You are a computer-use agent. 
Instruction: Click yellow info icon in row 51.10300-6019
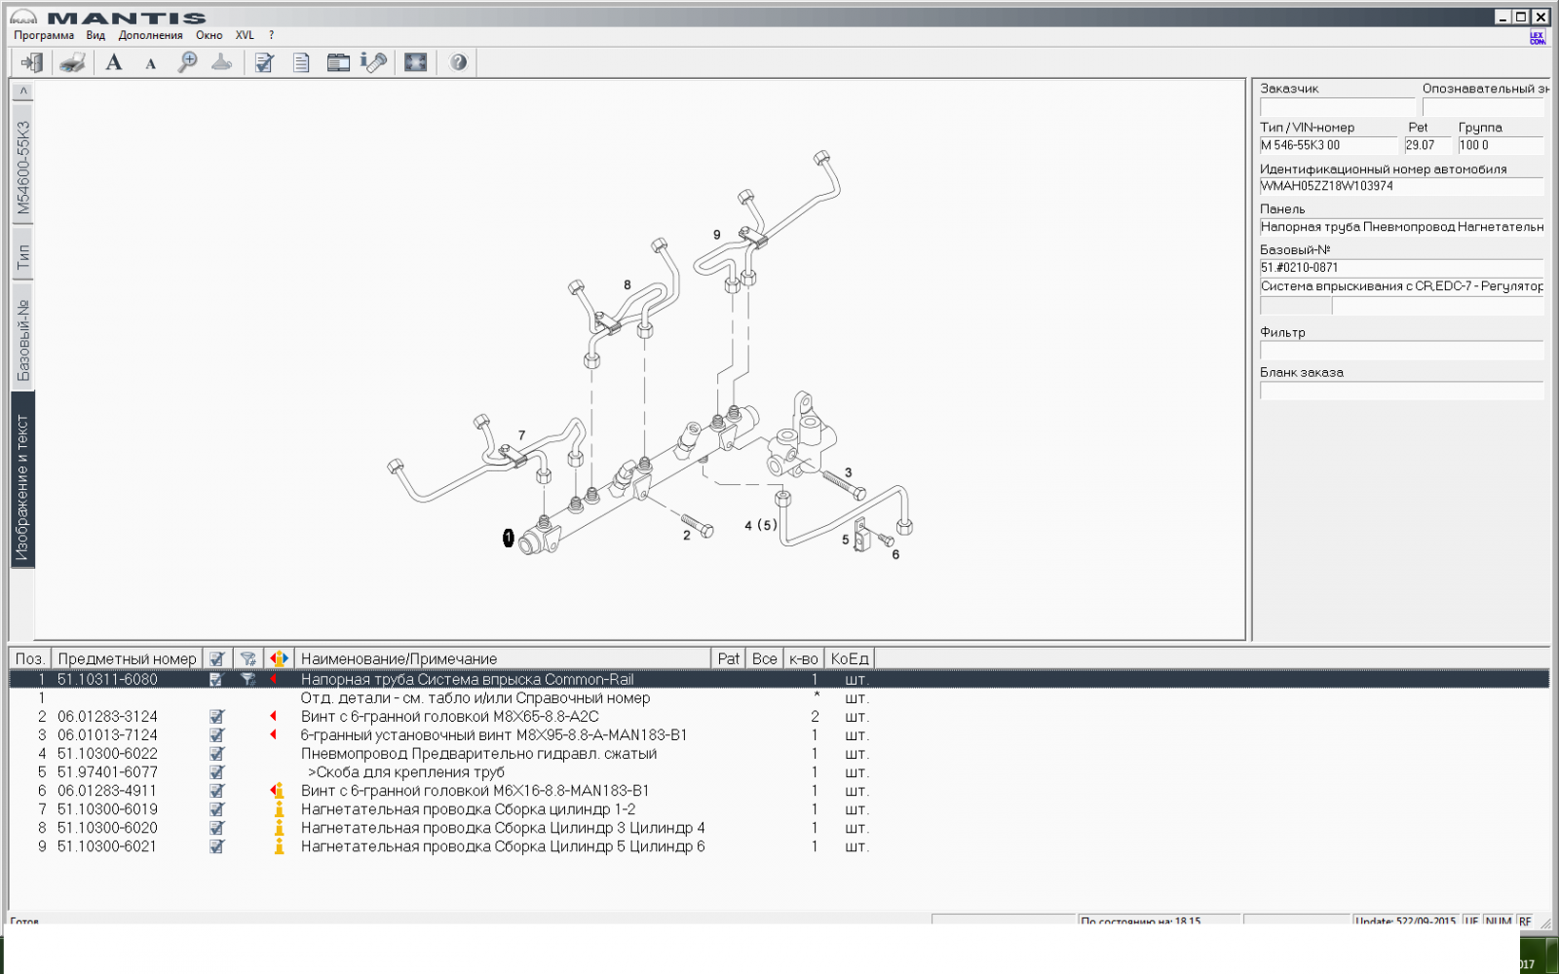point(280,809)
